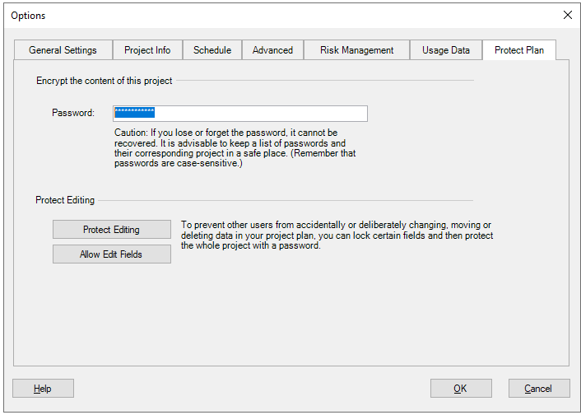The height and width of the screenshot is (415, 581).
Task: Click the Protect Plan tab
Action: tap(518, 49)
